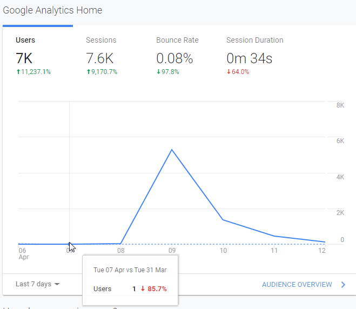This screenshot has width=356, height=309.
Task: Open the Last 7 days date range dropdown
Action: click(x=33, y=284)
